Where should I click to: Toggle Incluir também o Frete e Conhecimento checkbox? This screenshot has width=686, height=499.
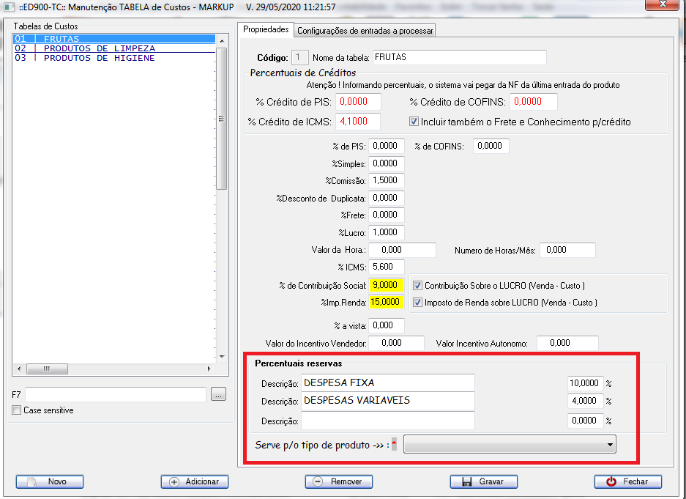pos(414,122)
